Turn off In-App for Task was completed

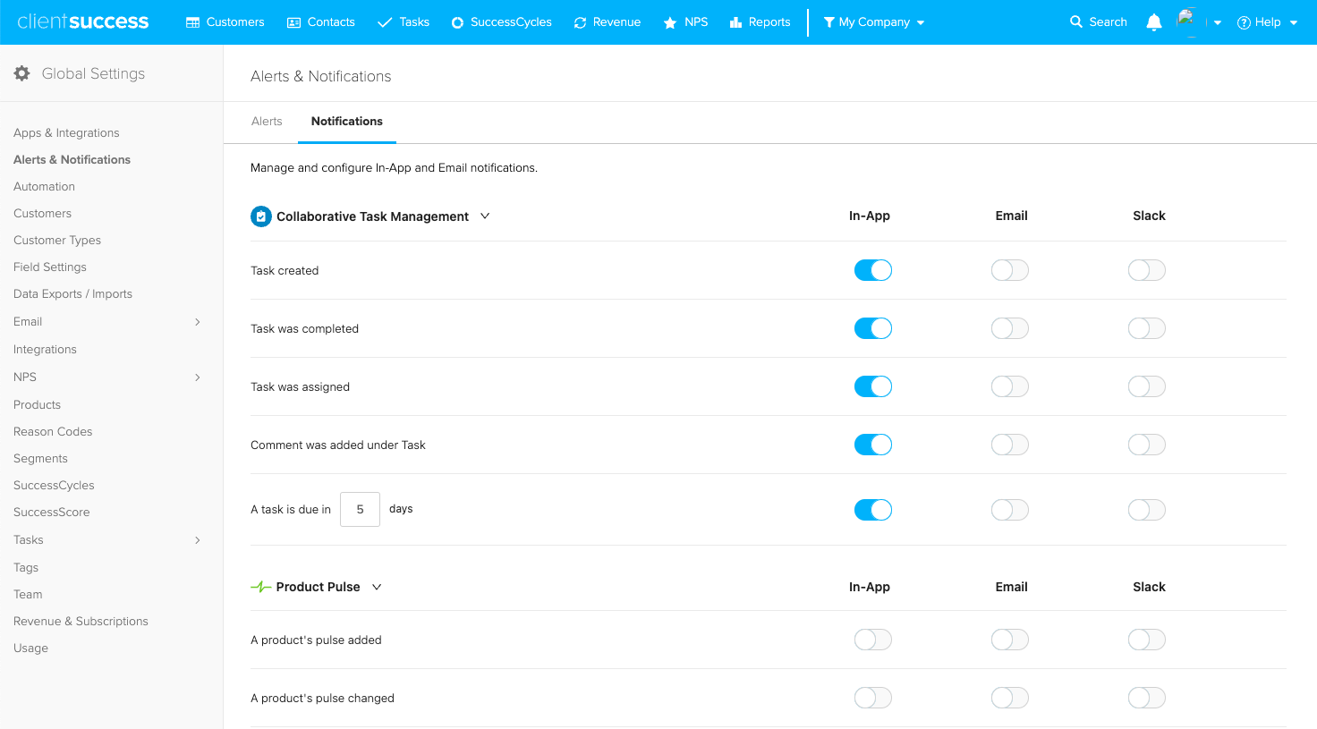[873, 328]
